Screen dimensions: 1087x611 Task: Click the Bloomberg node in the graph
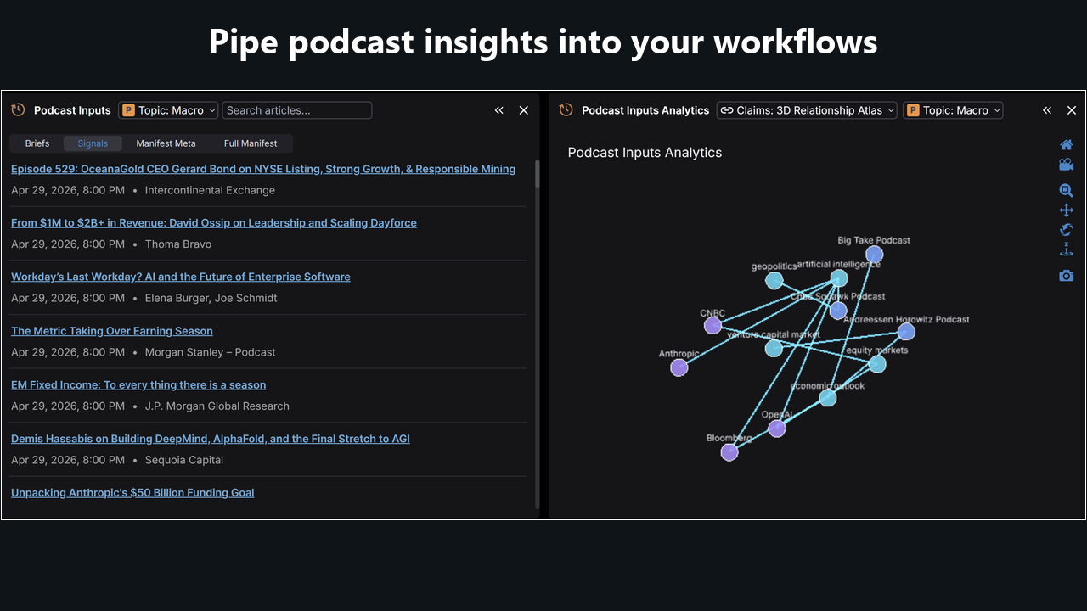(x=729, y=452)
